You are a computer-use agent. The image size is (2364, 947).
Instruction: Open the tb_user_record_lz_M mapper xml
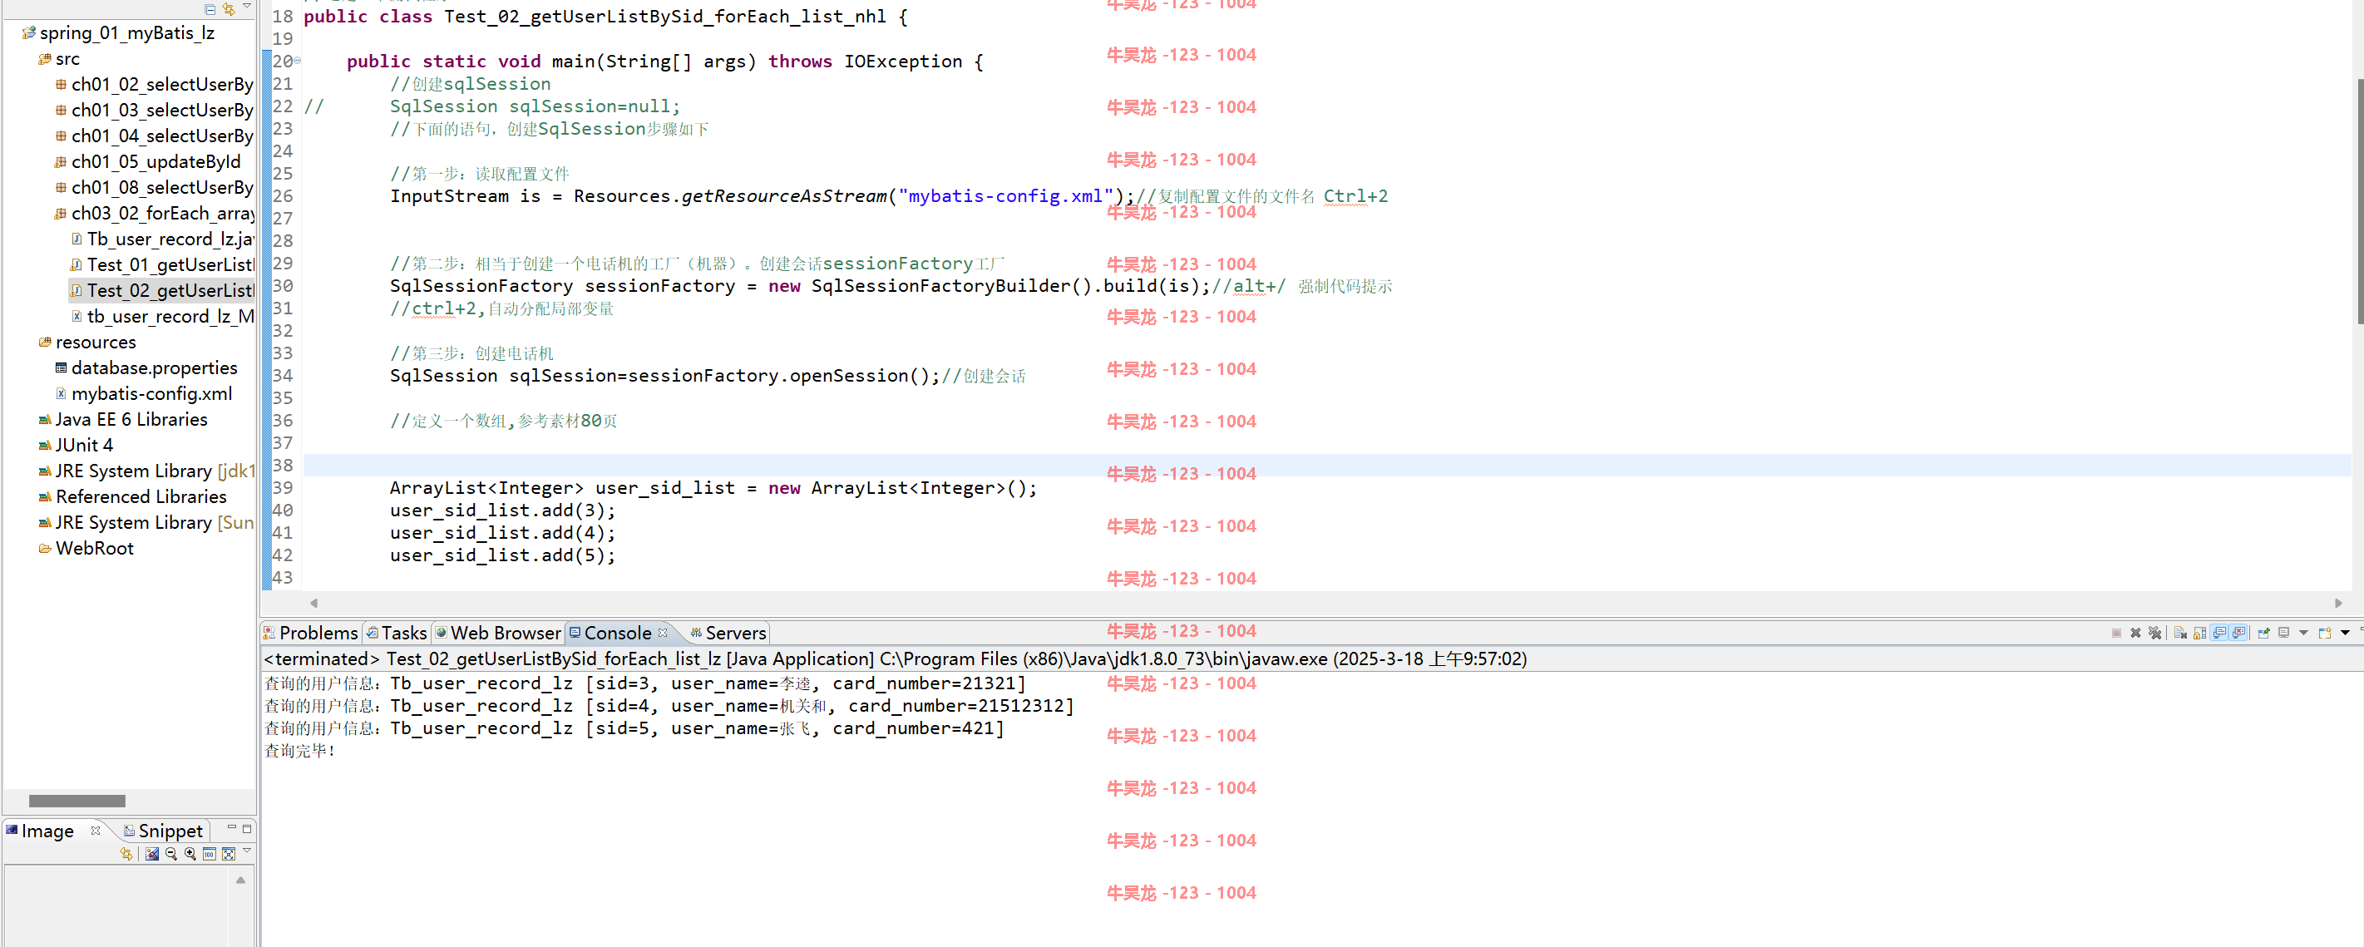tap(161, 316)
